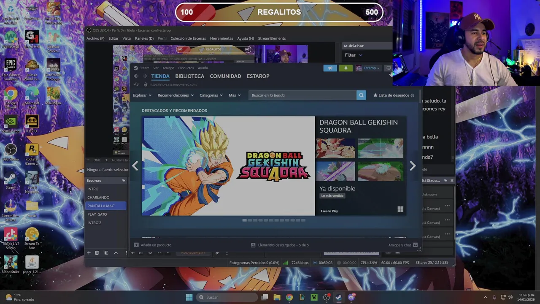Open Discord from the taskbar
The width and height of the screenshot is (540, 304).
(x=351, y=297)
